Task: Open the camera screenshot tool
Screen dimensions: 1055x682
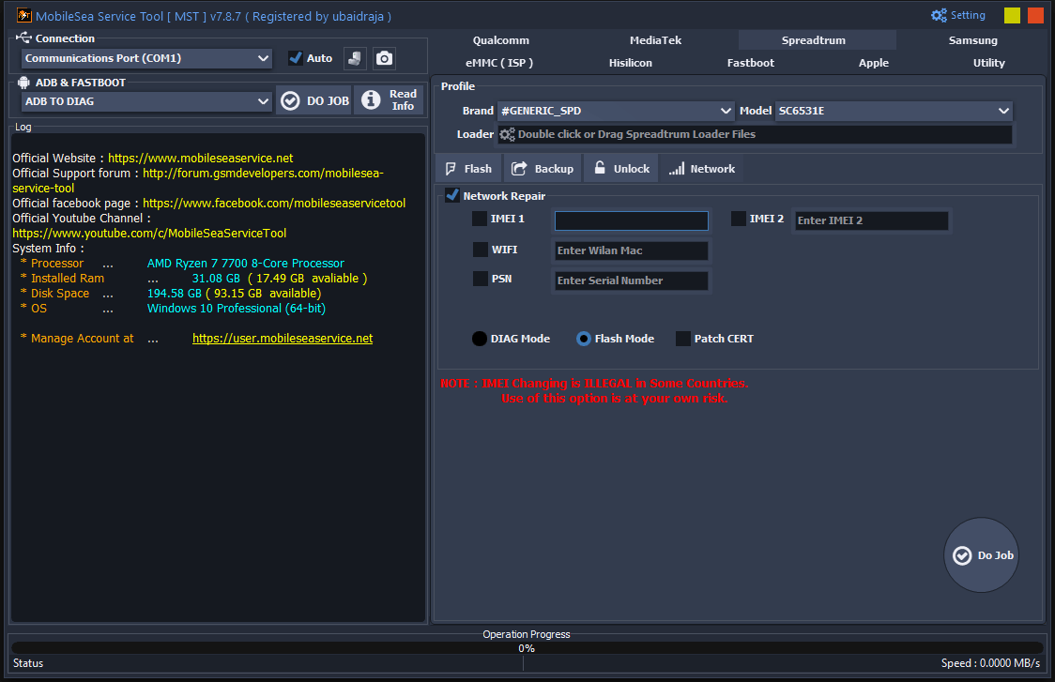Action: [x=384, y=58]
